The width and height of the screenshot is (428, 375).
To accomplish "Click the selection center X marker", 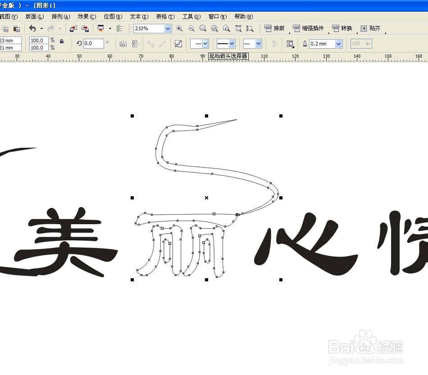I will tap(207, 198).
